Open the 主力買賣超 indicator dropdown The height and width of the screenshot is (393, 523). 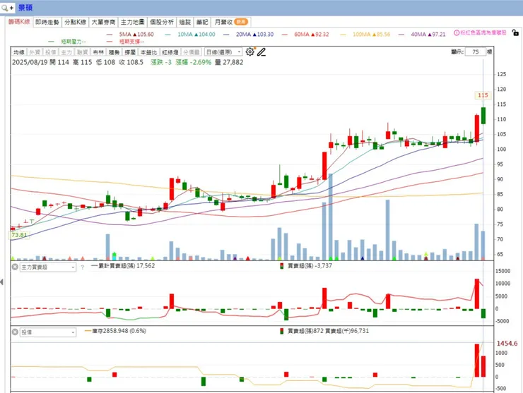(x=48, y=267)
